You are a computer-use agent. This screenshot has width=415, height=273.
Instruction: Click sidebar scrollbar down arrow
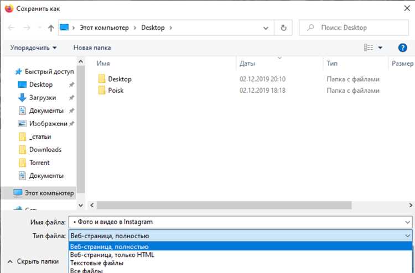coord(81,205)
